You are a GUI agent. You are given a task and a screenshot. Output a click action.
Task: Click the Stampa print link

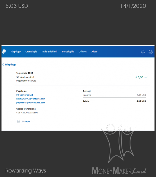pos(26,121)
